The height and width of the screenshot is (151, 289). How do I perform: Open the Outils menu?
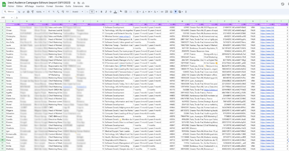click(68, 6)
